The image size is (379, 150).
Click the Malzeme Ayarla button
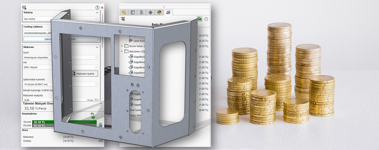pos(85,73)
